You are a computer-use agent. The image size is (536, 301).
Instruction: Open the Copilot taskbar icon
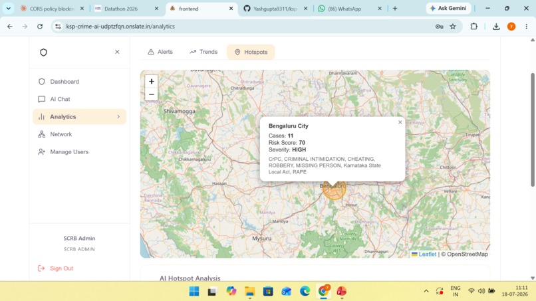click(x=231, y=291)
